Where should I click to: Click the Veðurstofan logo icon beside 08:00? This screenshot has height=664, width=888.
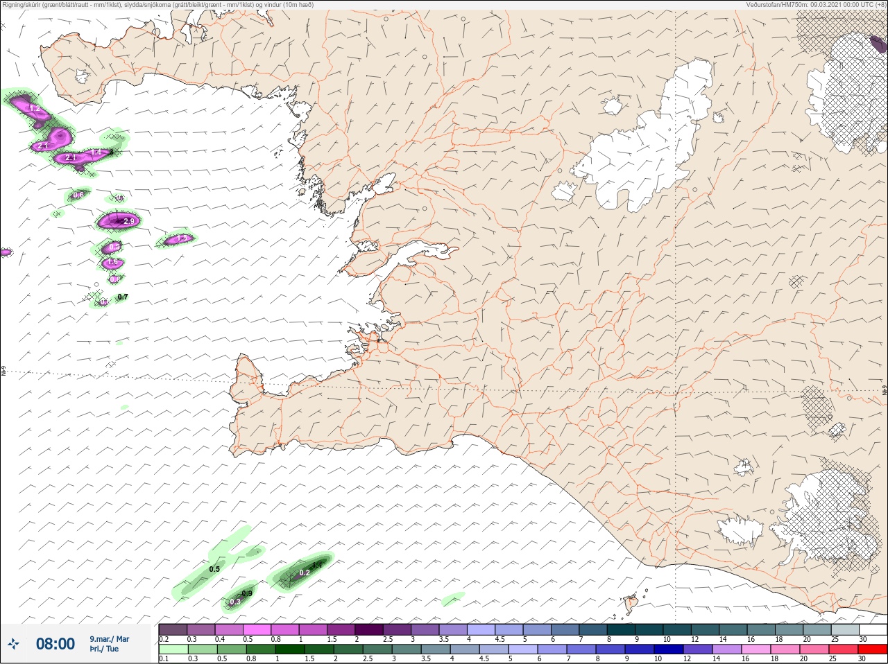[x=14, y=644]
